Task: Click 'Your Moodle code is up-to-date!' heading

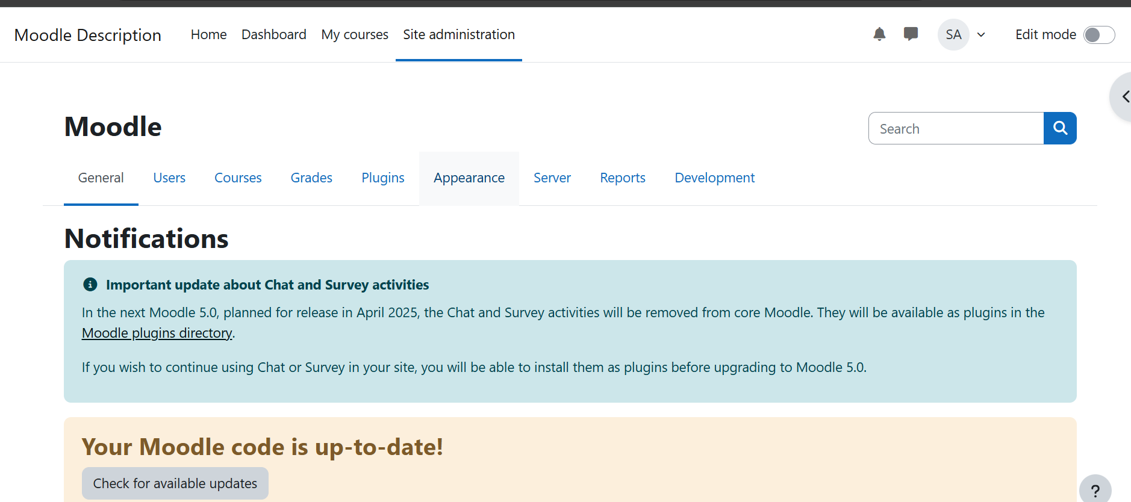Action: (x=263, y=447)
